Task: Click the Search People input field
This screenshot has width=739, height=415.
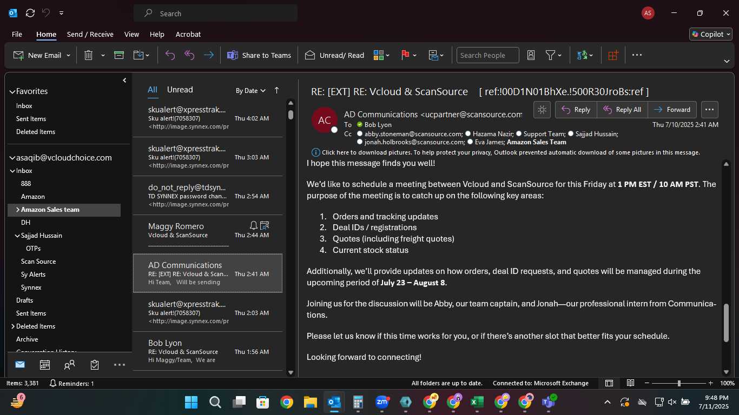Action: (x=488, y=55)
